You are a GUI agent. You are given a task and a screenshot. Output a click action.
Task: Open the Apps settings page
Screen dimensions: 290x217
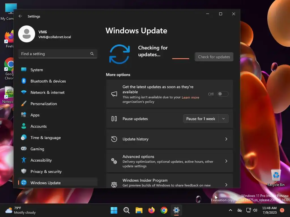(58, 115)
